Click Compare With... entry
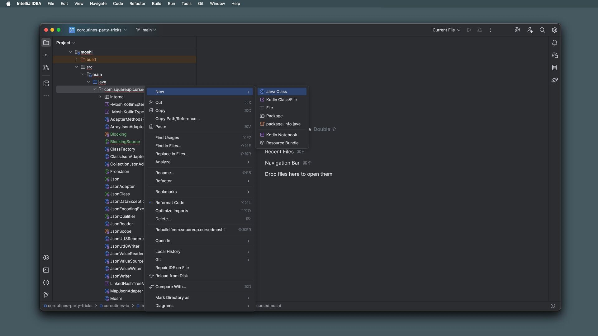 (x=200, y=287)
